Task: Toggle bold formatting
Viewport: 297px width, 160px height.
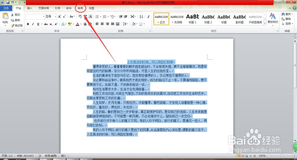Action: tap(28, 24)
